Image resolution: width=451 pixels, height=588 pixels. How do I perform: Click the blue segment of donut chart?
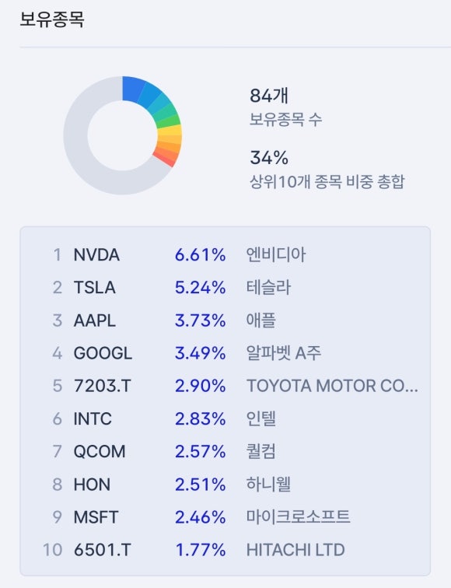pyautogui.click(x=132, y=89)
